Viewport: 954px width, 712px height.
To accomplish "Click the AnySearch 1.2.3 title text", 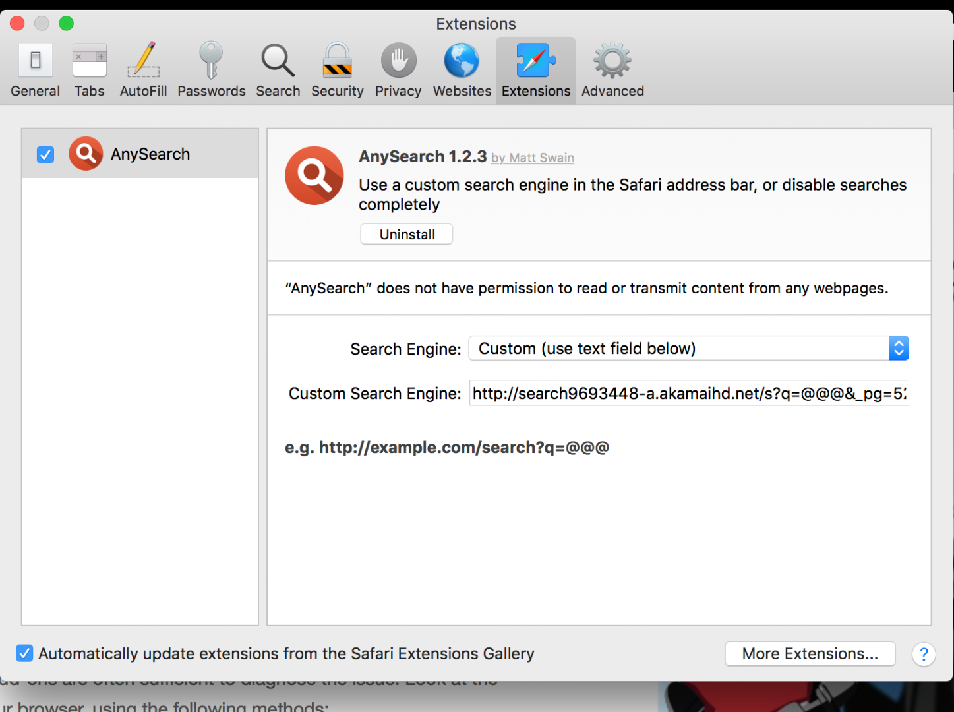I will (x=423, y=156).
